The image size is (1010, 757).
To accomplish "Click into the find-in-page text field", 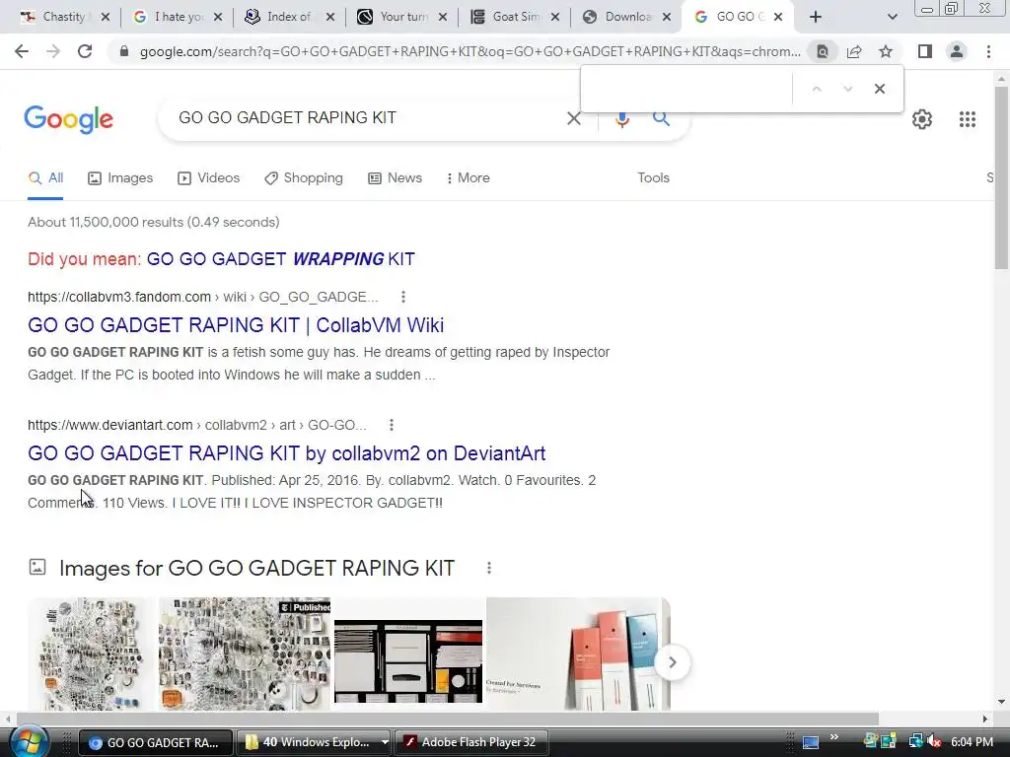I will (x=687, y=89).
